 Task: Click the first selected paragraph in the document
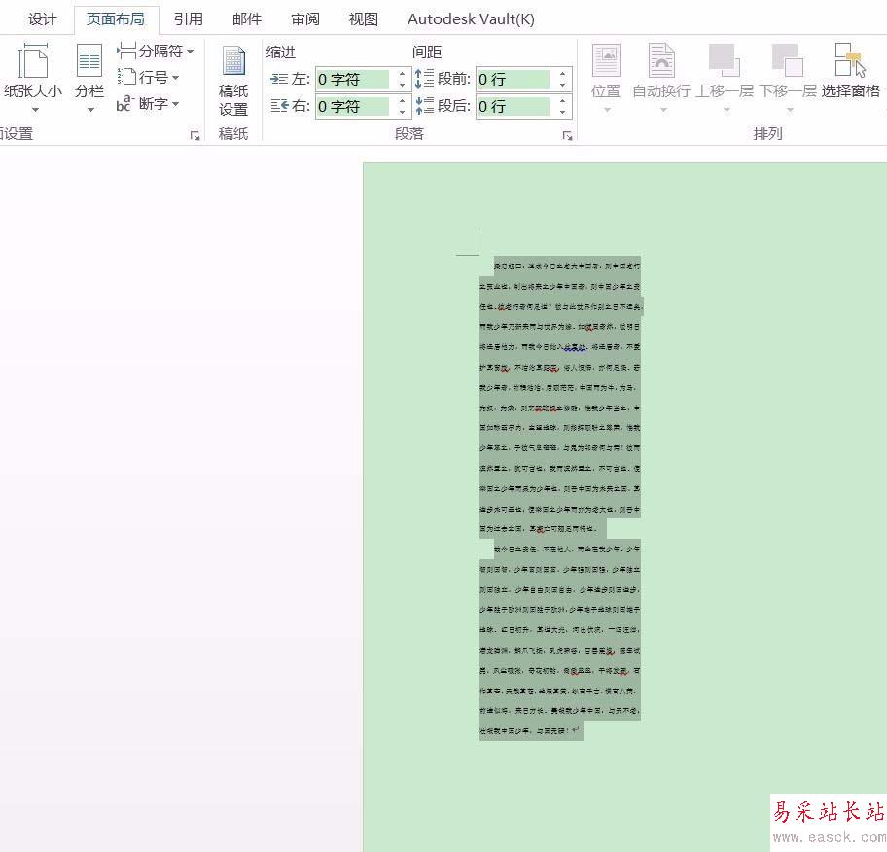[x=560, y=397]
